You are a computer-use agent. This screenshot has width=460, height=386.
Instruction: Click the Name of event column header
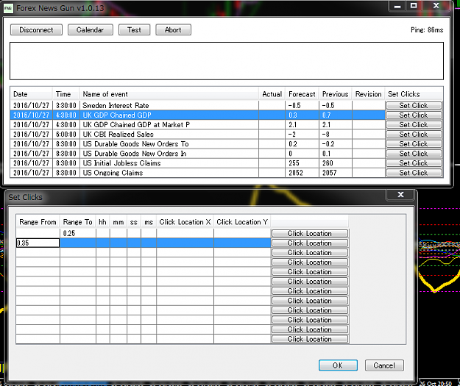tap(169, 94)
